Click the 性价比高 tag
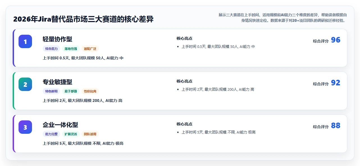Image resolution: width=360 pixels, height=166 pixels. pos(90,91)
